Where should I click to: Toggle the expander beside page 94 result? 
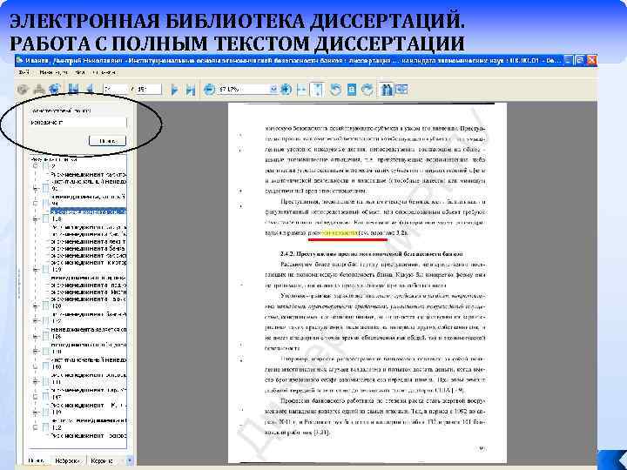point(35,204)
